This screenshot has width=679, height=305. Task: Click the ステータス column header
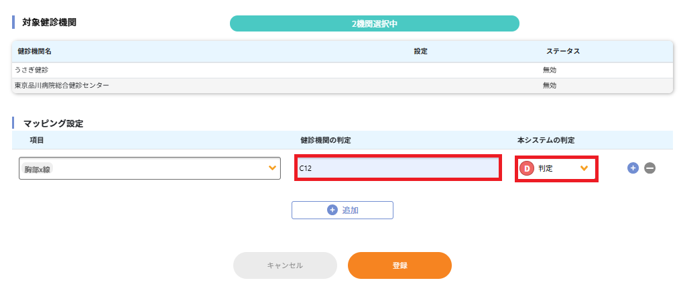tap(562, 52)
